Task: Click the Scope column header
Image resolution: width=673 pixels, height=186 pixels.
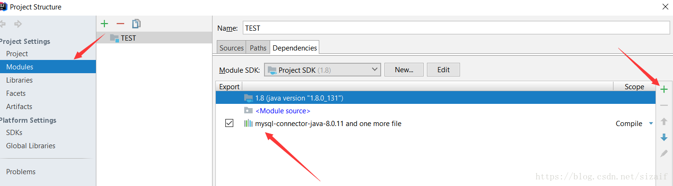Action: (634, 86)
